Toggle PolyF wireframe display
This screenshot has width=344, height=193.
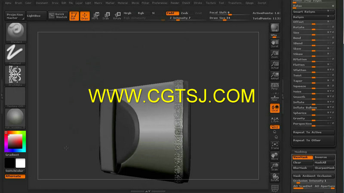pos(275,188)
